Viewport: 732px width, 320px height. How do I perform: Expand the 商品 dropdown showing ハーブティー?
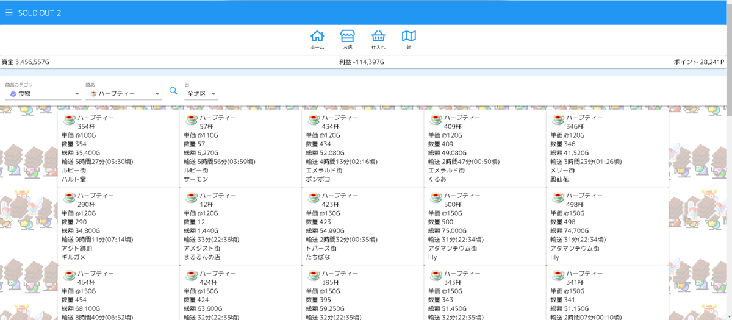(123, 94)
